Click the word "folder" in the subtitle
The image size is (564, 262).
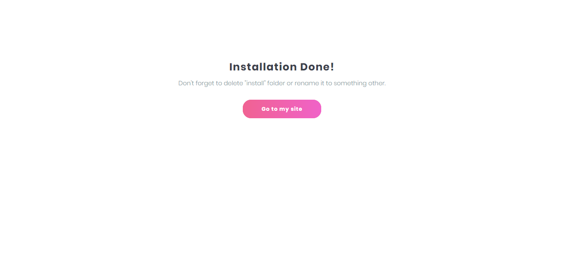(276, 83)
